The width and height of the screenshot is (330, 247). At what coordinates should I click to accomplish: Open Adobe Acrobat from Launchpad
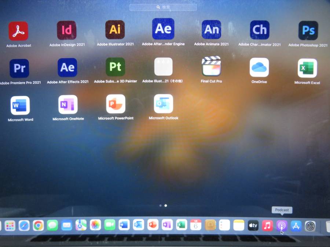[18, 31]
